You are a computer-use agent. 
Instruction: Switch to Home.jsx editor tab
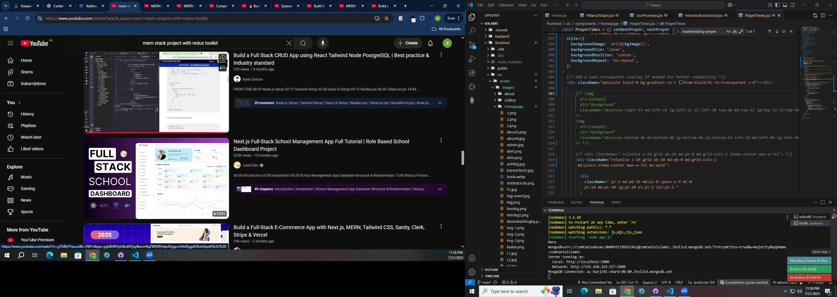pyautogui.click(x=559, y=16)
